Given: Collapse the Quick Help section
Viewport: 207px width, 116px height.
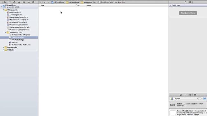Looking at the screenshot, I should pyautogui.click(x=170, y=5).
